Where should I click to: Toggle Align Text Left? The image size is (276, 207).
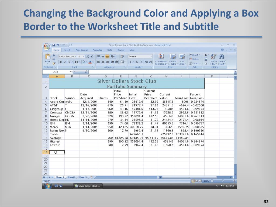point(99,62)
